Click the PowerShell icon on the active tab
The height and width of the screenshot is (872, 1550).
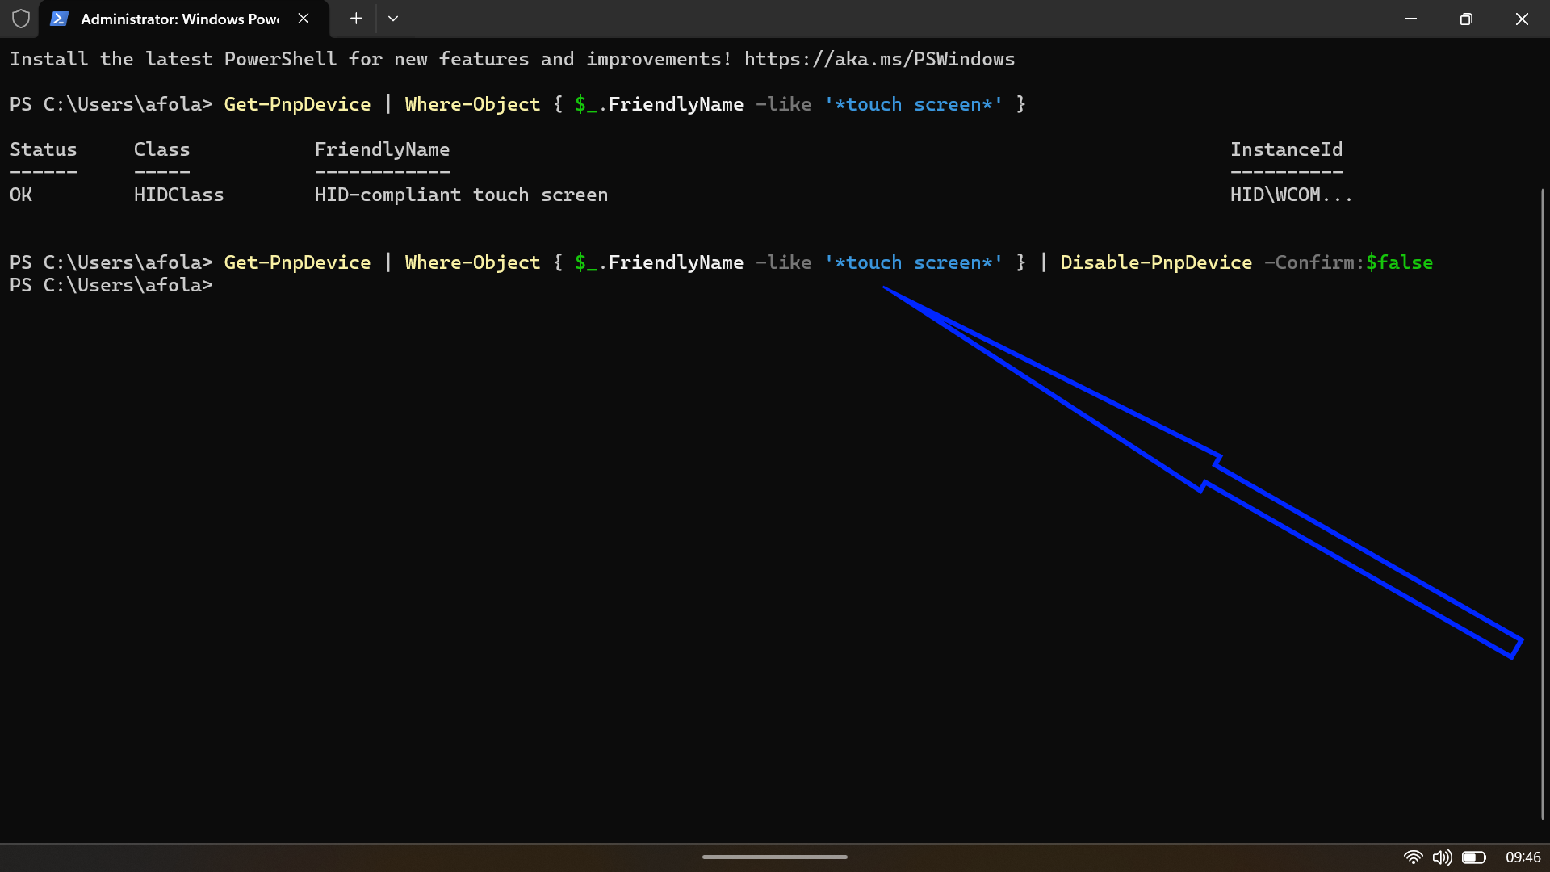[59, 18]
